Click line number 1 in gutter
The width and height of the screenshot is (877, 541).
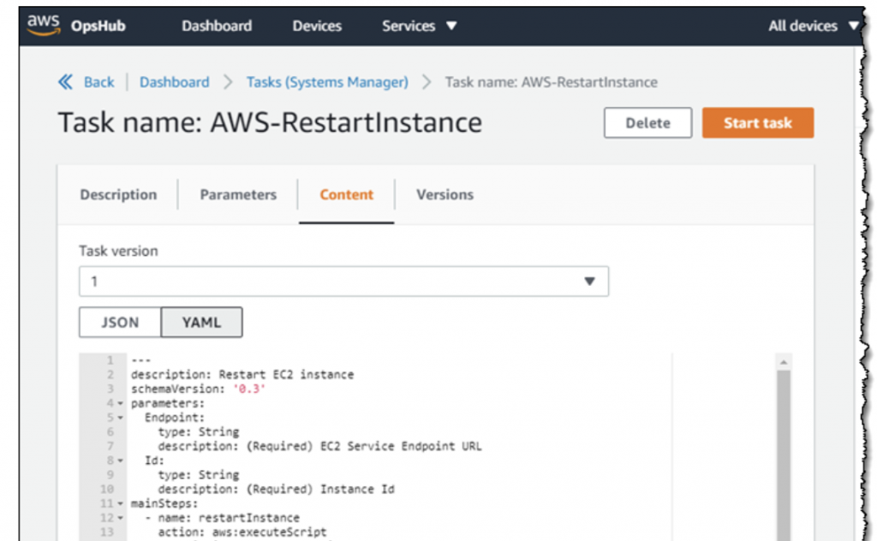pos(110,360)
